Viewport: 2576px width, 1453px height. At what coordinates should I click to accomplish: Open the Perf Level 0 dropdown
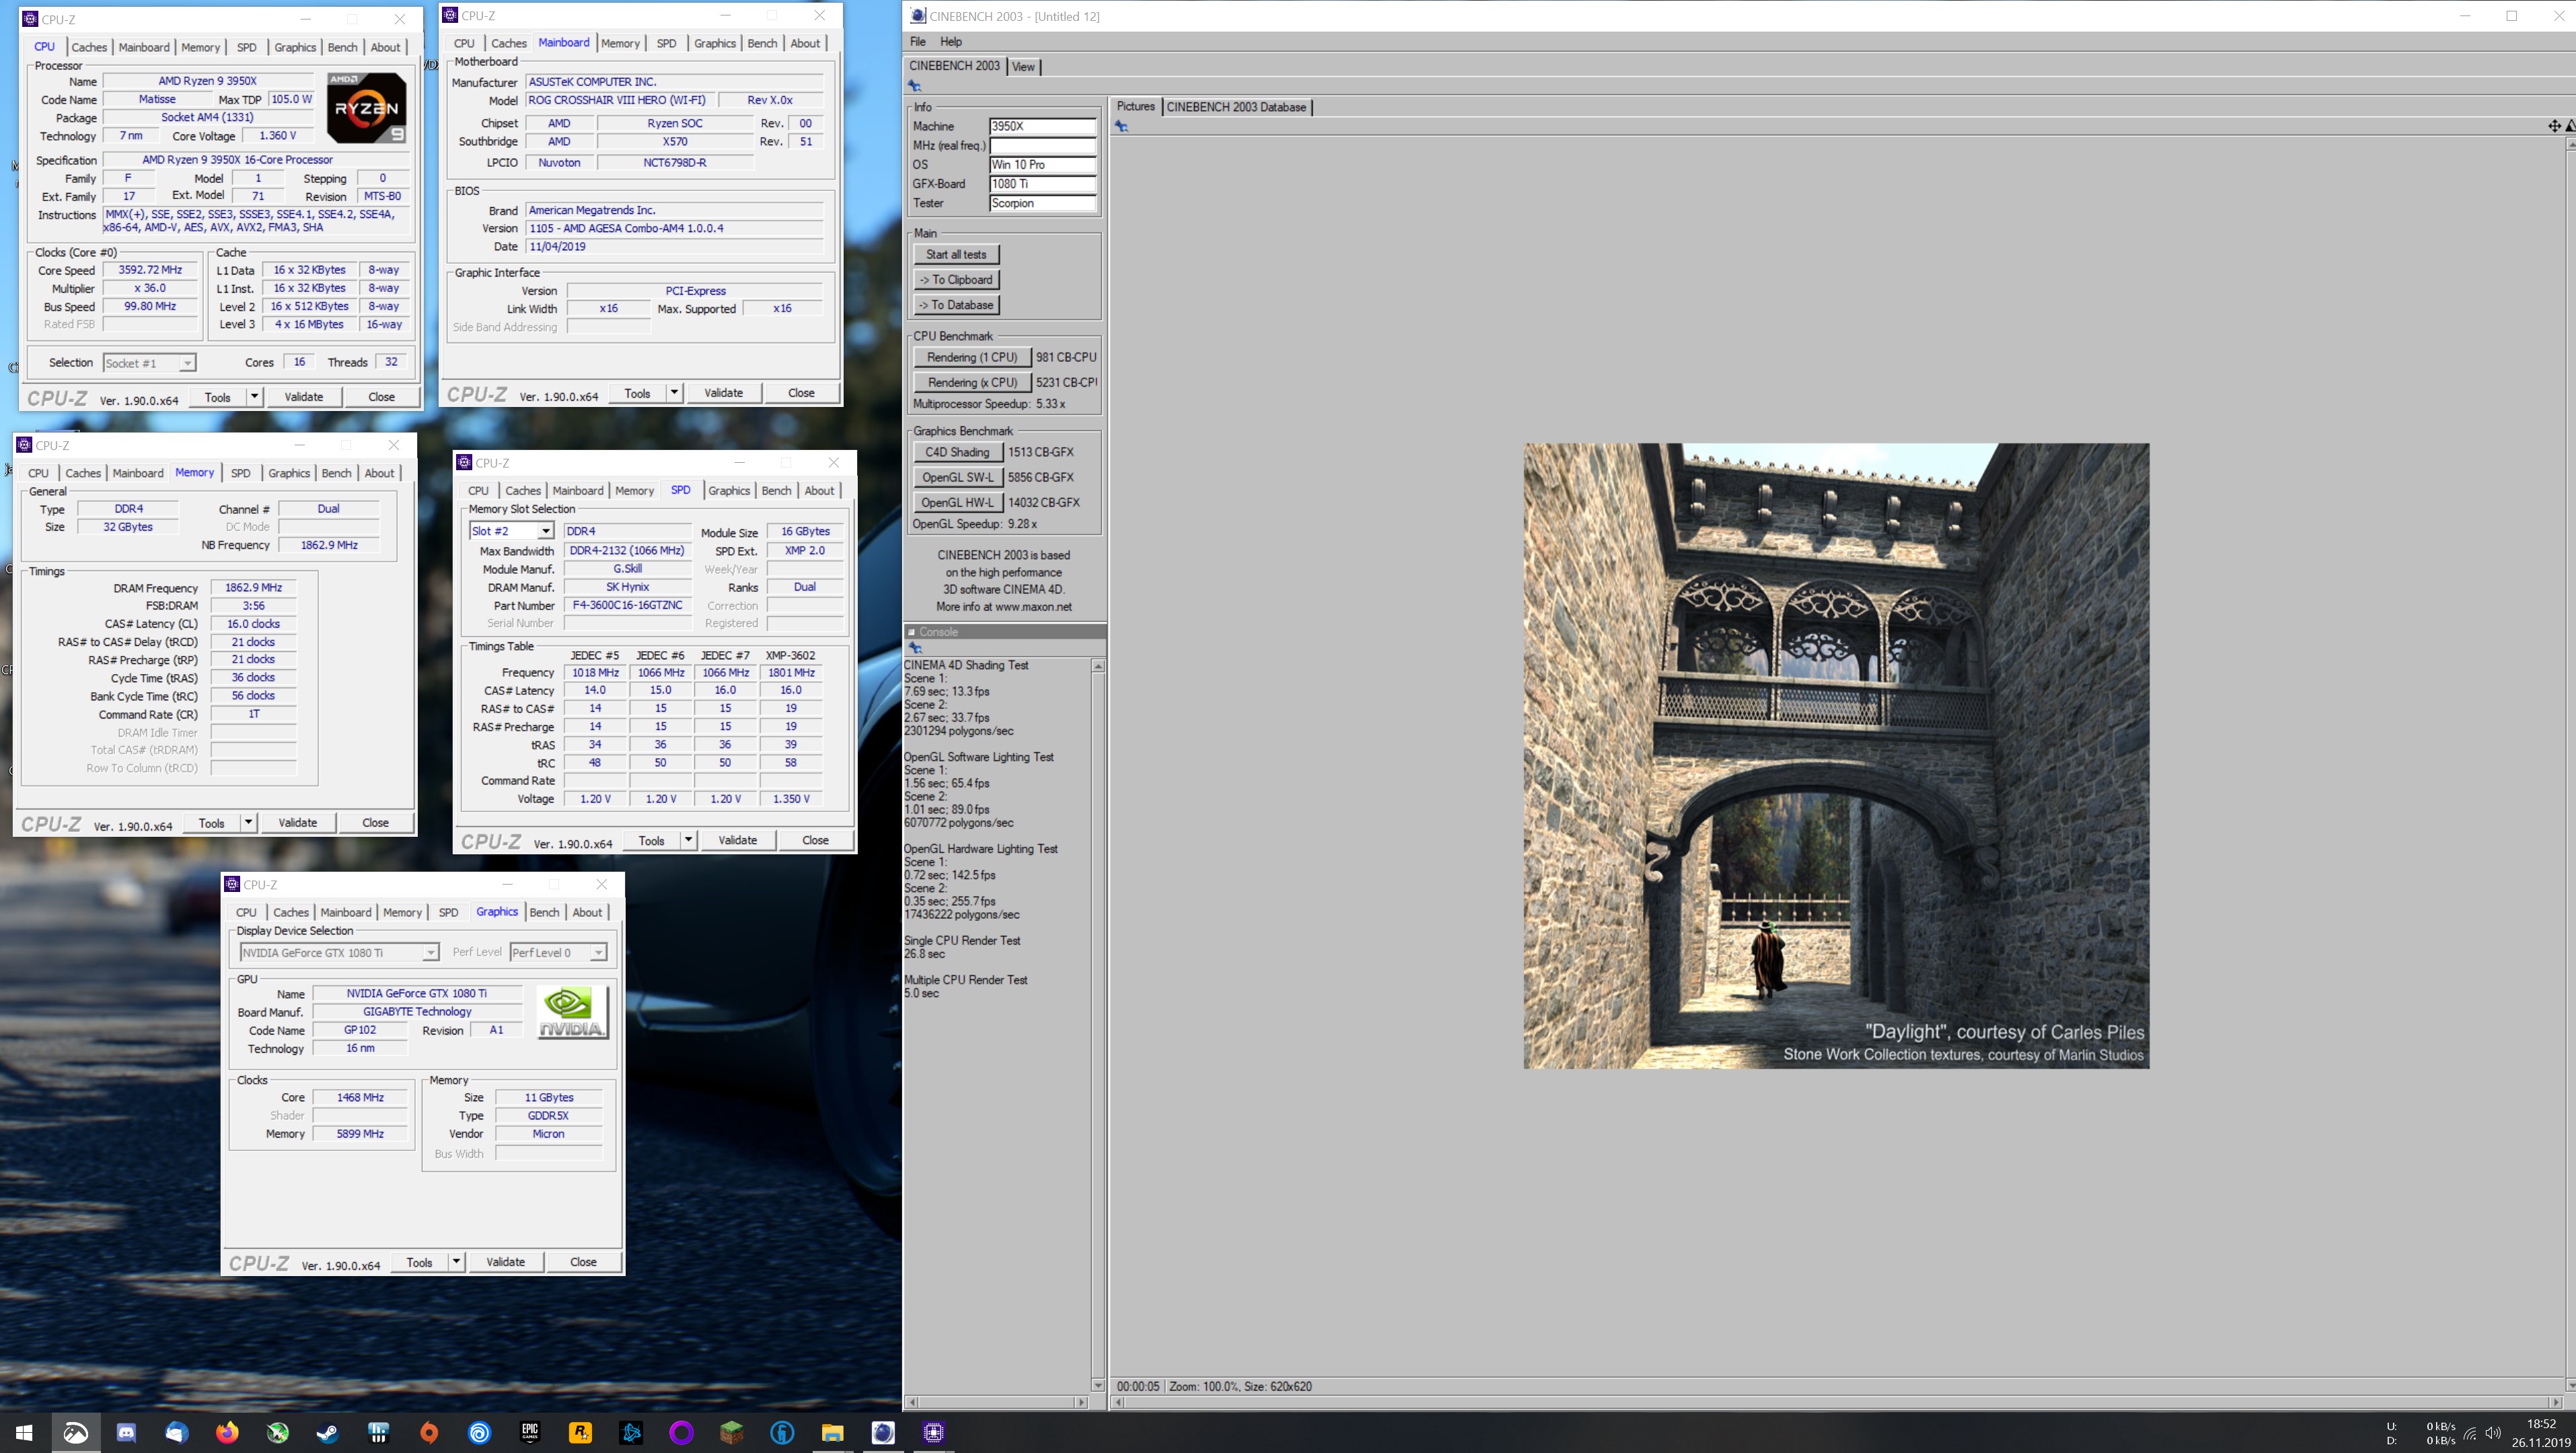pos(558,952)
